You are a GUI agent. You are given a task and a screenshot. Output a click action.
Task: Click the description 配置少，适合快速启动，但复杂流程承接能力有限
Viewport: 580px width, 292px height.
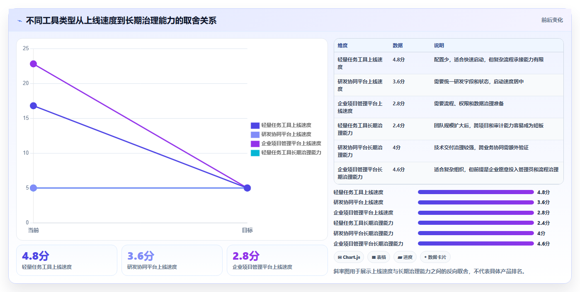[489, 60]
